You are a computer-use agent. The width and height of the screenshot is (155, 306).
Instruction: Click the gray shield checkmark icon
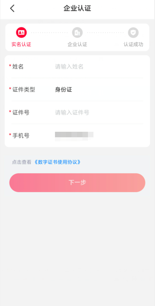click(133, 33)
